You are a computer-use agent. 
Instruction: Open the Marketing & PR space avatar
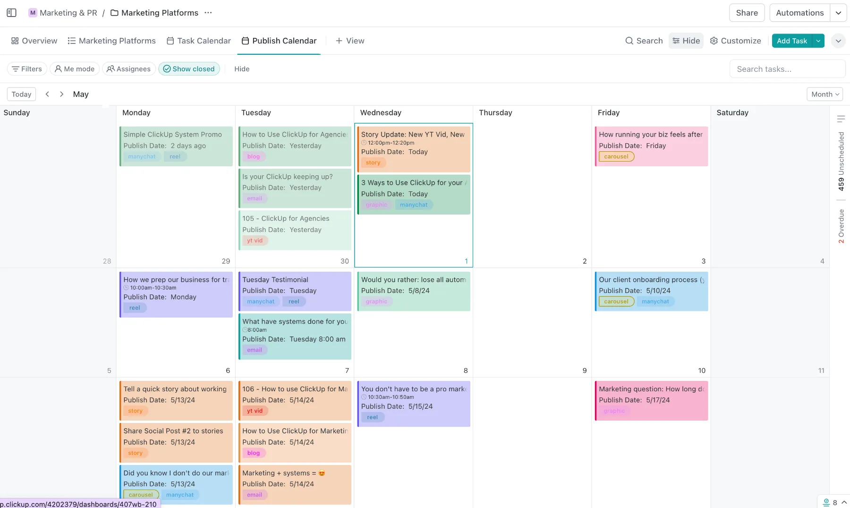(33, 13)
